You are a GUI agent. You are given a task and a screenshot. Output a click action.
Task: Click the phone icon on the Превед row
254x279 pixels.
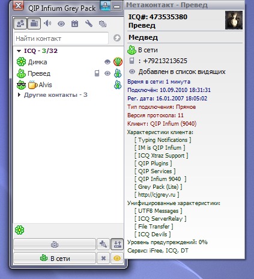pyautogui.click(x=97, y=73)
